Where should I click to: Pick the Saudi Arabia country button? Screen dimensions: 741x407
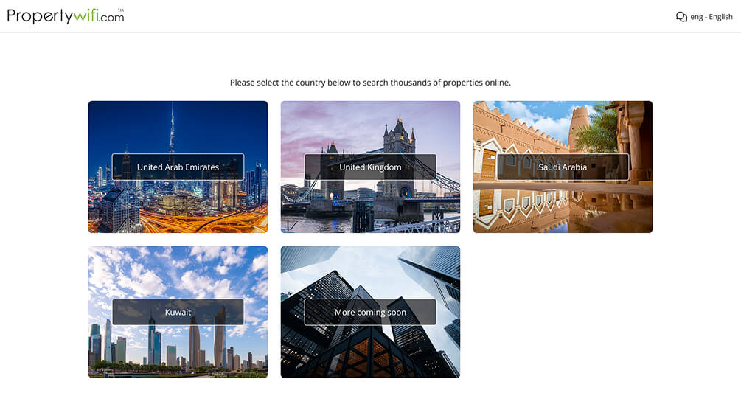(x=563, y=167)
